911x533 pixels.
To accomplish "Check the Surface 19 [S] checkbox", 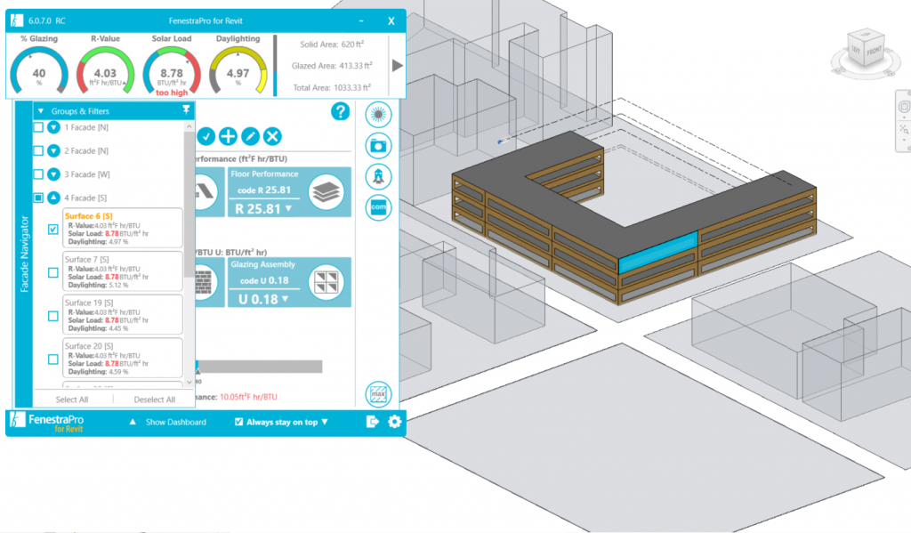I will pyautogui.click(x=52, y=316).
